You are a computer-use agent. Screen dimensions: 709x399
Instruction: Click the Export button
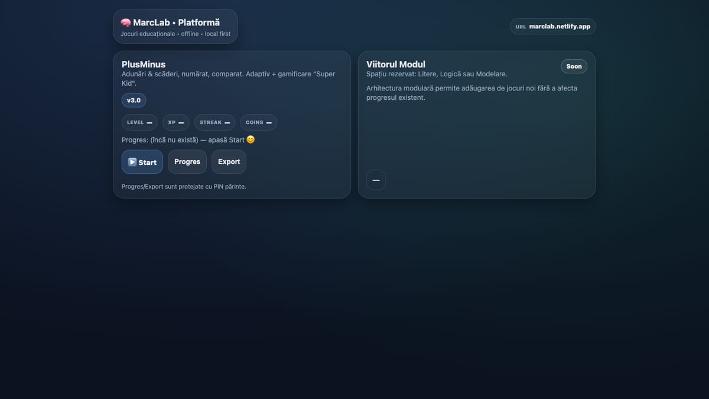pyautogui.click(x=229, y=162)
